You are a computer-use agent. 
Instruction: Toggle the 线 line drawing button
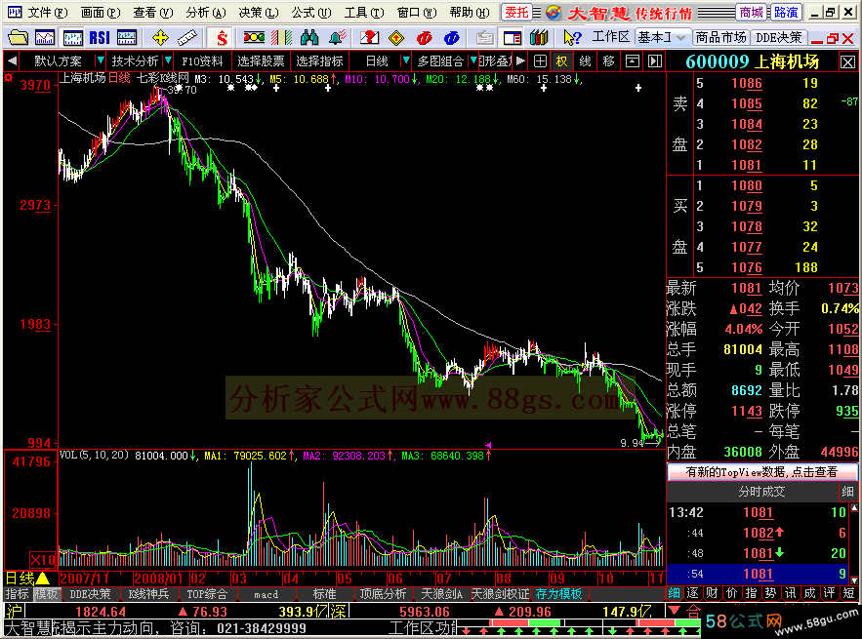(585, 61)
